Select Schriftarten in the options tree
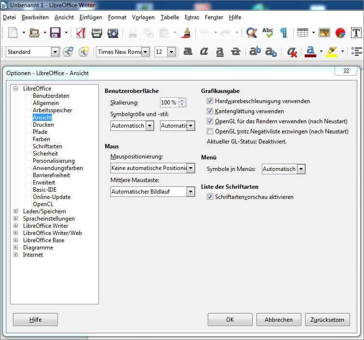Viewport: 364px width, 340px height. (x=47, y=146)
